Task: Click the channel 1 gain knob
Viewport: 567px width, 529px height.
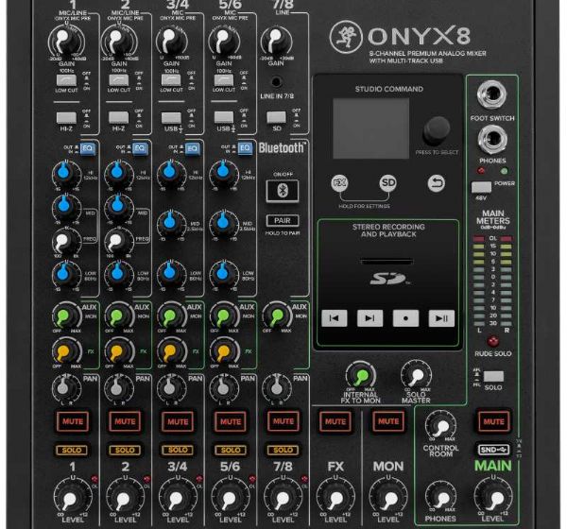Action: coord(66,42)
